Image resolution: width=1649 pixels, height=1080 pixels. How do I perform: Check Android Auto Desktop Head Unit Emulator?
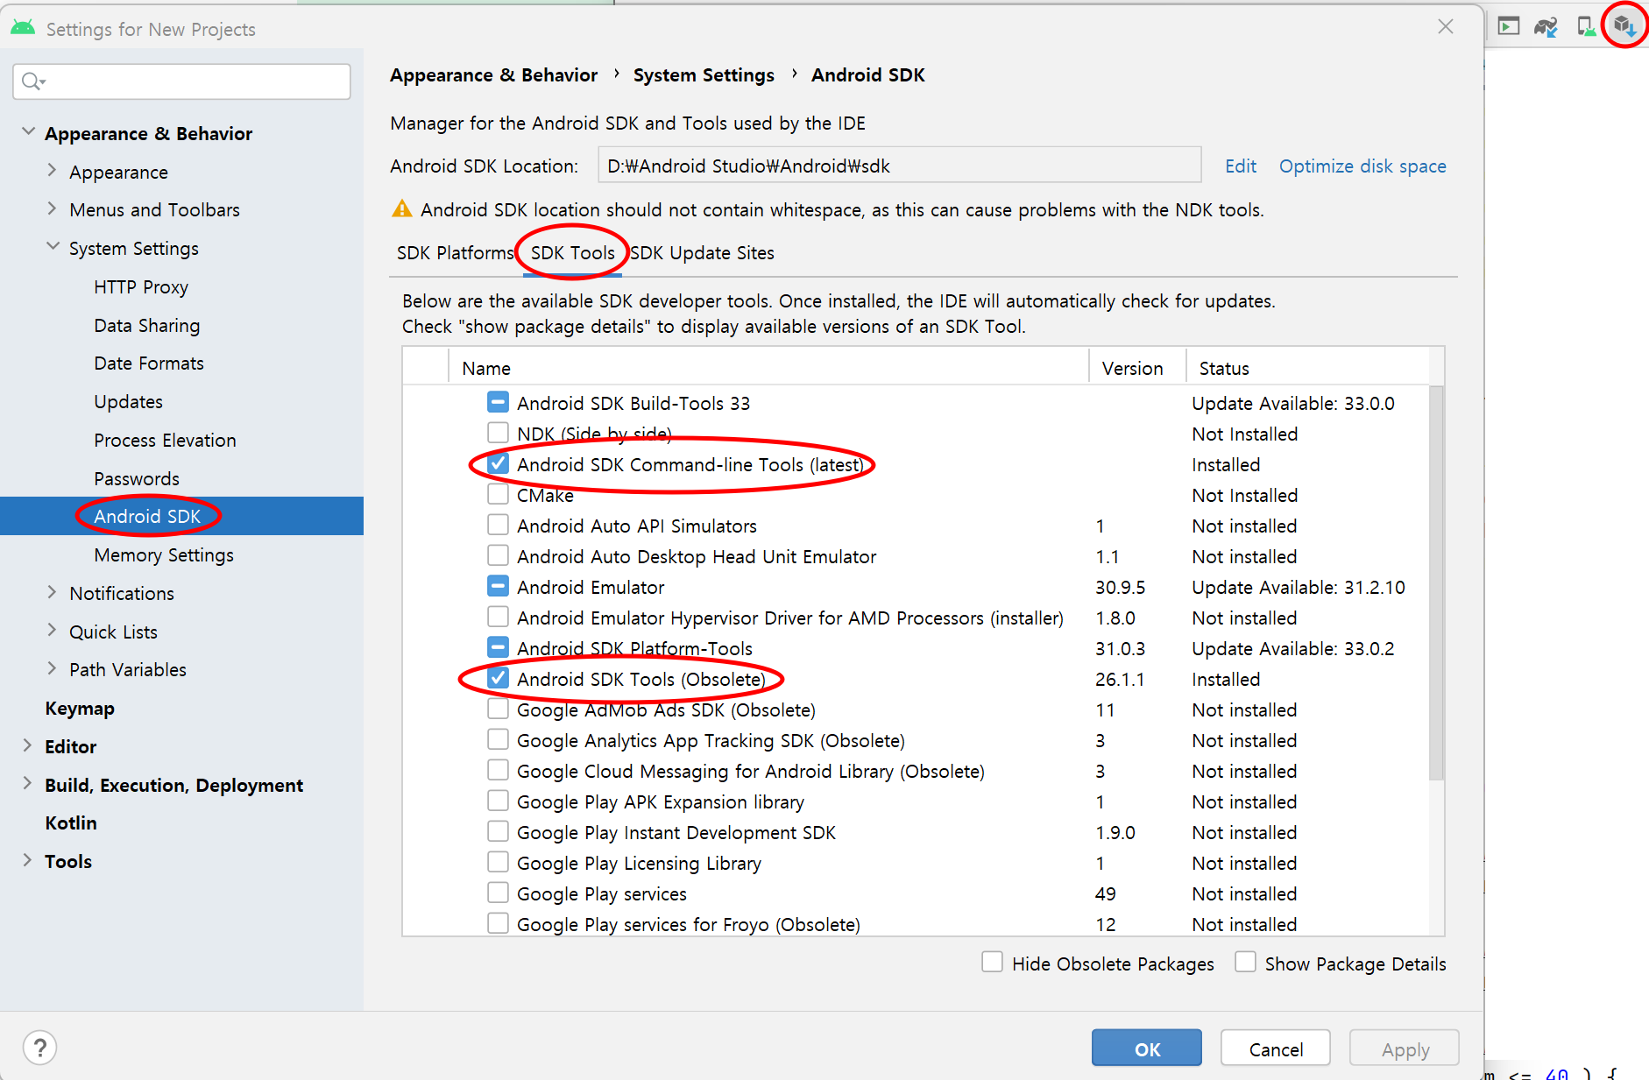tap(498, 555)
